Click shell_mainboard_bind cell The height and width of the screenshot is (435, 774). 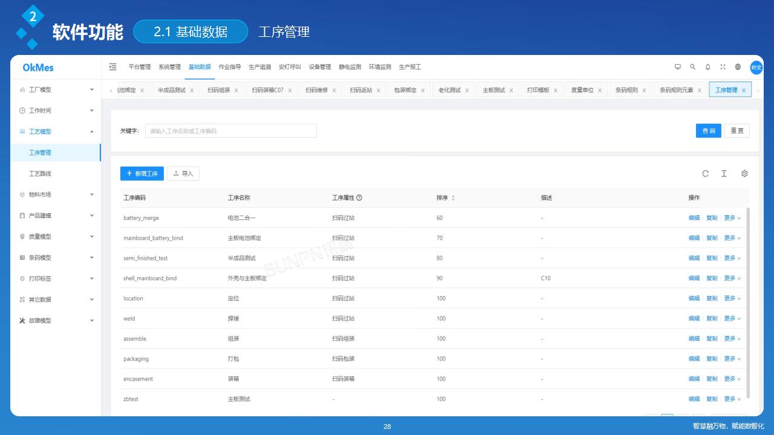click(150, 279)
